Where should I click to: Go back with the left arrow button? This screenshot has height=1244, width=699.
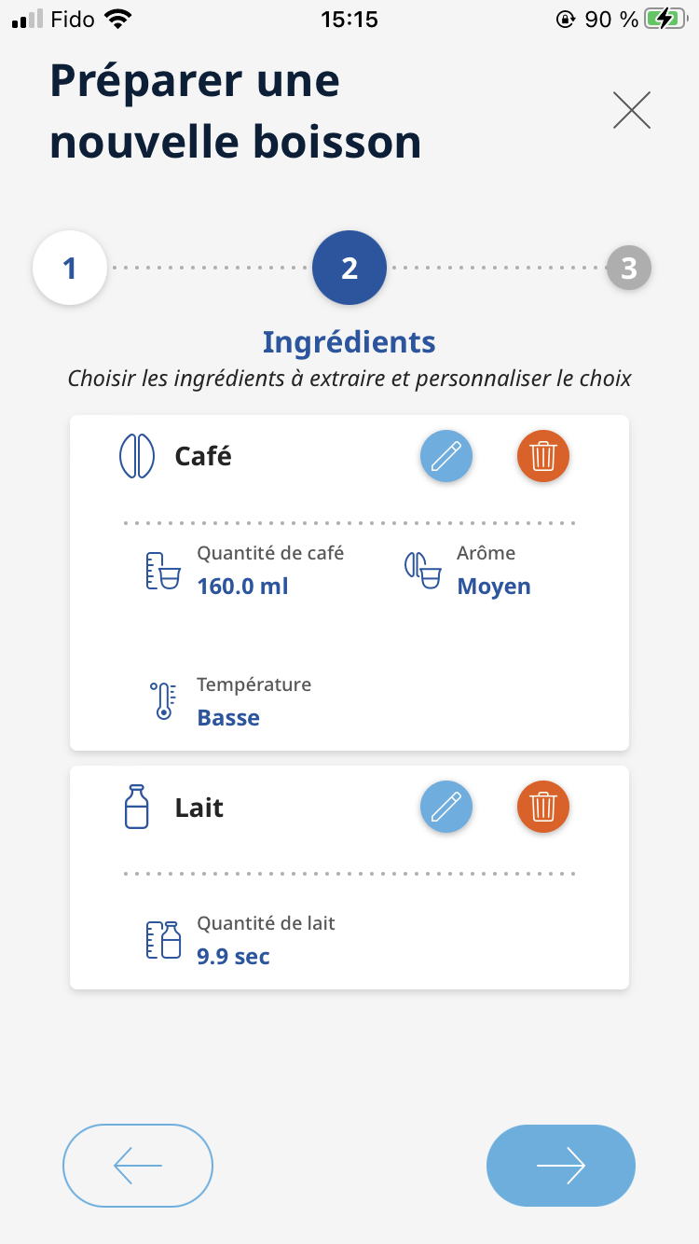(138, 1166)
